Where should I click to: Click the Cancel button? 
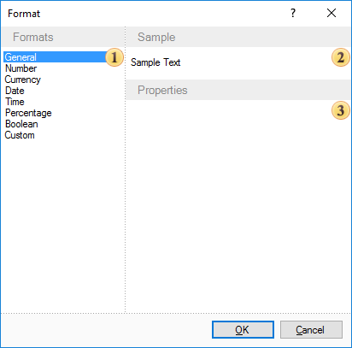click(x=311, y=330)
